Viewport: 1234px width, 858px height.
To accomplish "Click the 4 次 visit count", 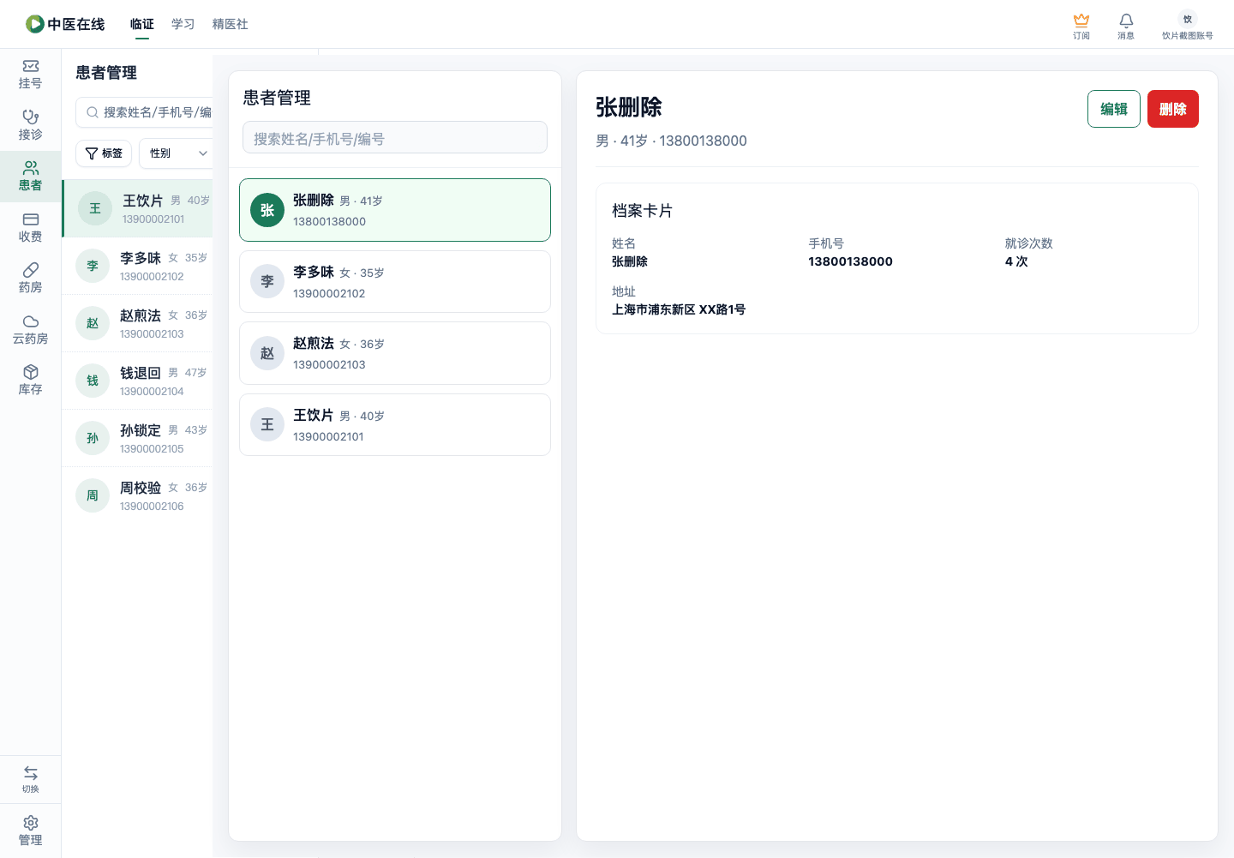I will tap(1016, 261).
